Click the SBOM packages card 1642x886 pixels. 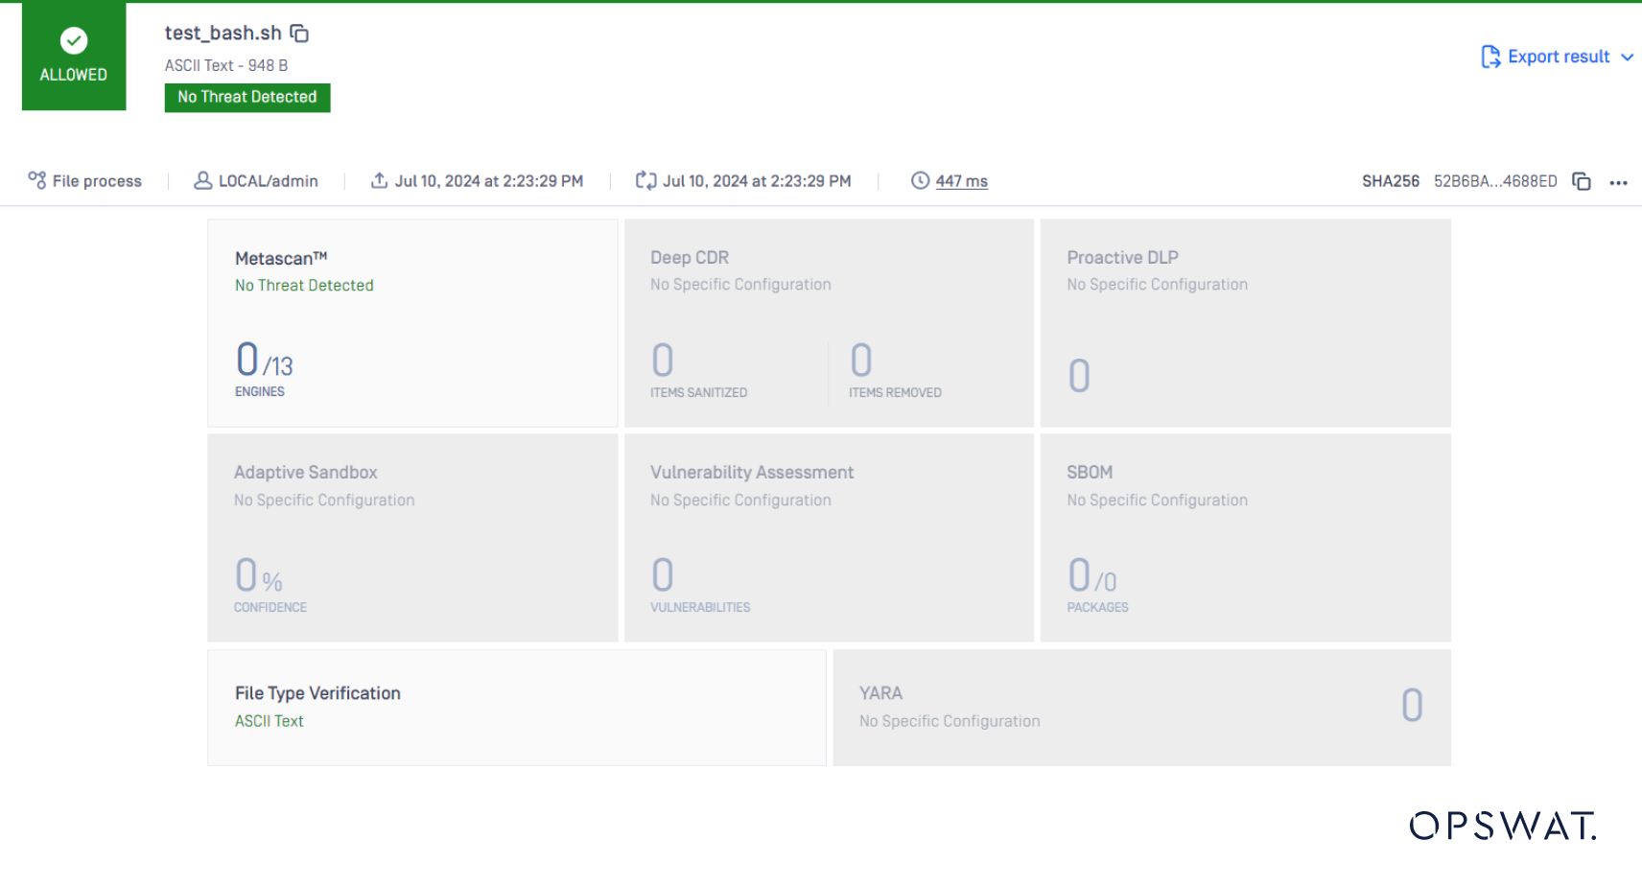[1244, 537]
